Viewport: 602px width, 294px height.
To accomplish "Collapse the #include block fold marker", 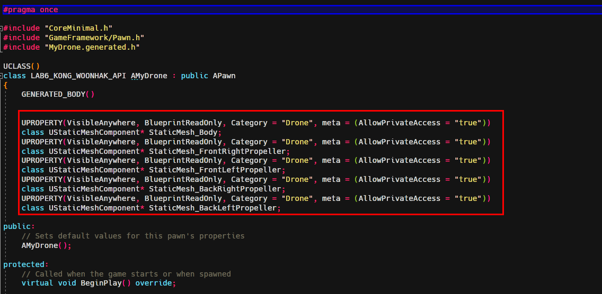I will pos(1,28).
